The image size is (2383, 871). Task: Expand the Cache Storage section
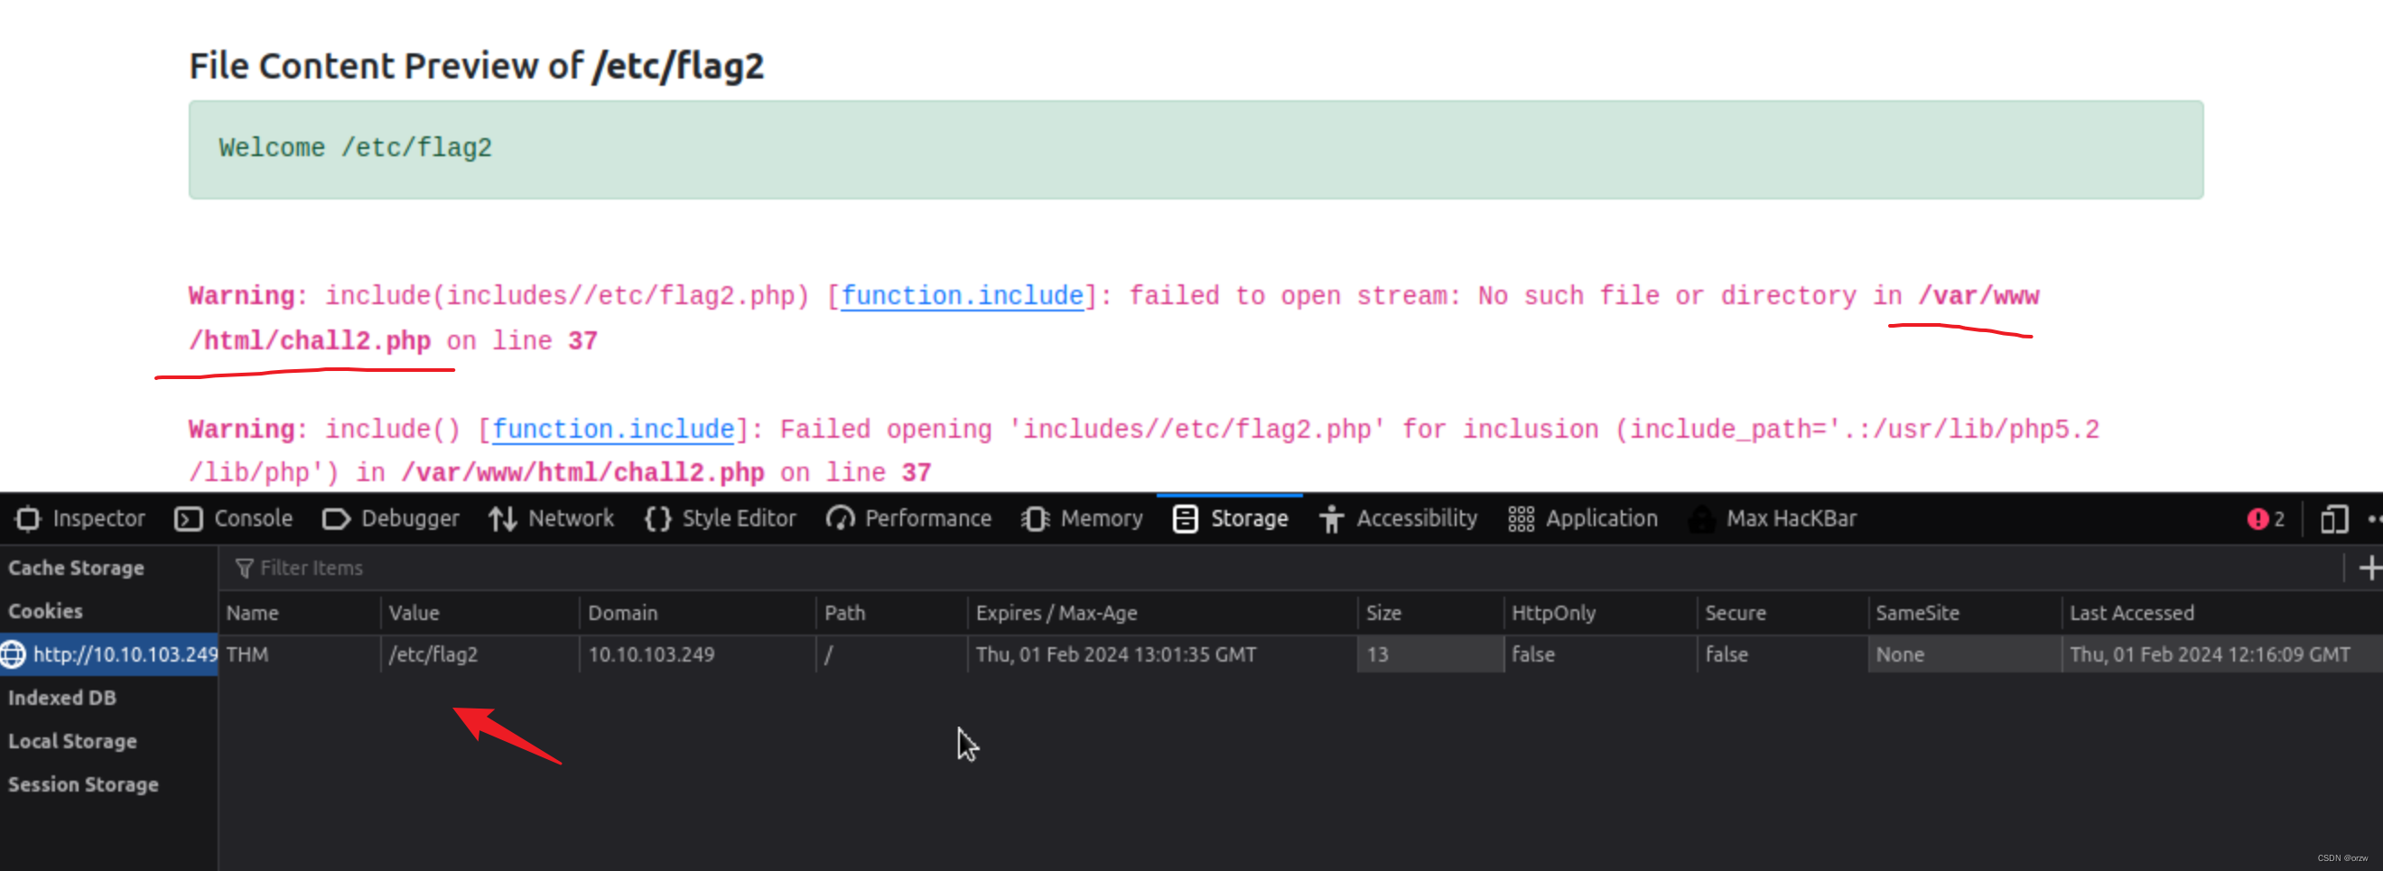pos(77,567)
